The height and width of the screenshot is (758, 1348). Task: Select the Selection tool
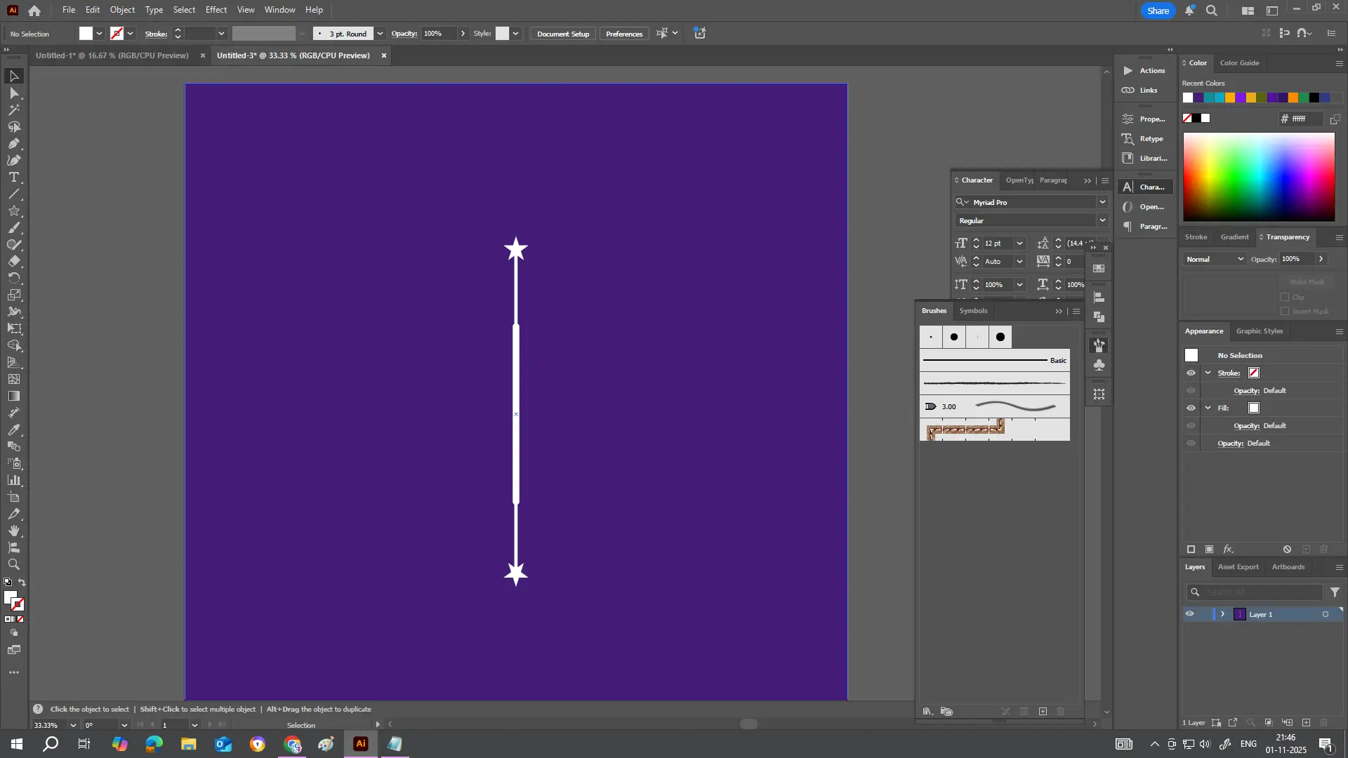coord(13,76)
